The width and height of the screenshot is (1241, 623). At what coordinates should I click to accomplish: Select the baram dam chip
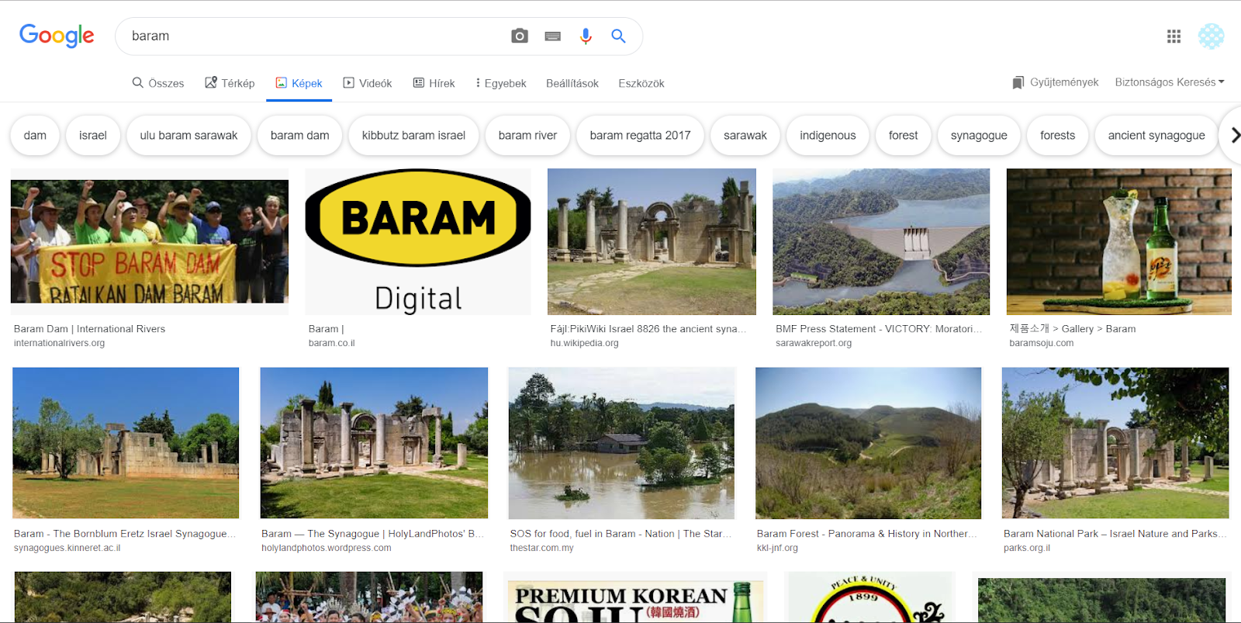click(300, 135)
